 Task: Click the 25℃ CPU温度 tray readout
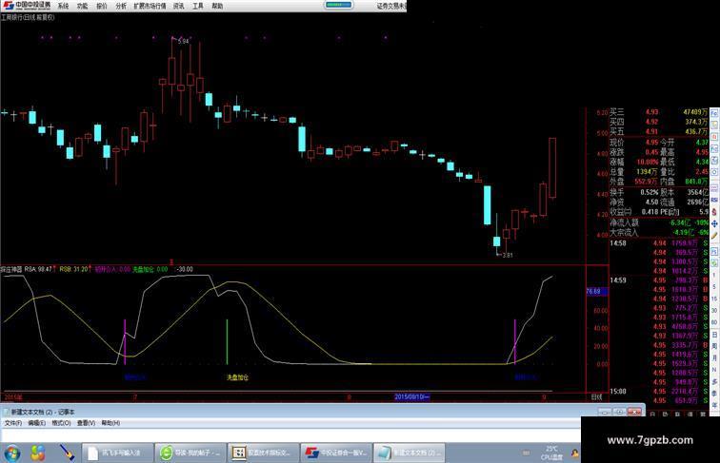coord(551,453)
